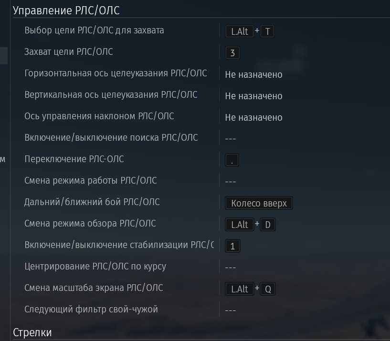Click empty binding for radar search on/off
The image size is (390, 341).
(x=230, y=138)
